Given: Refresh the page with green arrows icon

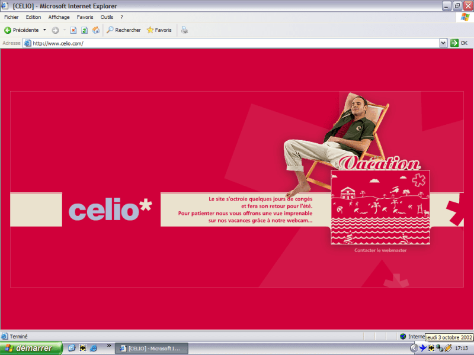Looking at the screenshot, I should (84, 30).
